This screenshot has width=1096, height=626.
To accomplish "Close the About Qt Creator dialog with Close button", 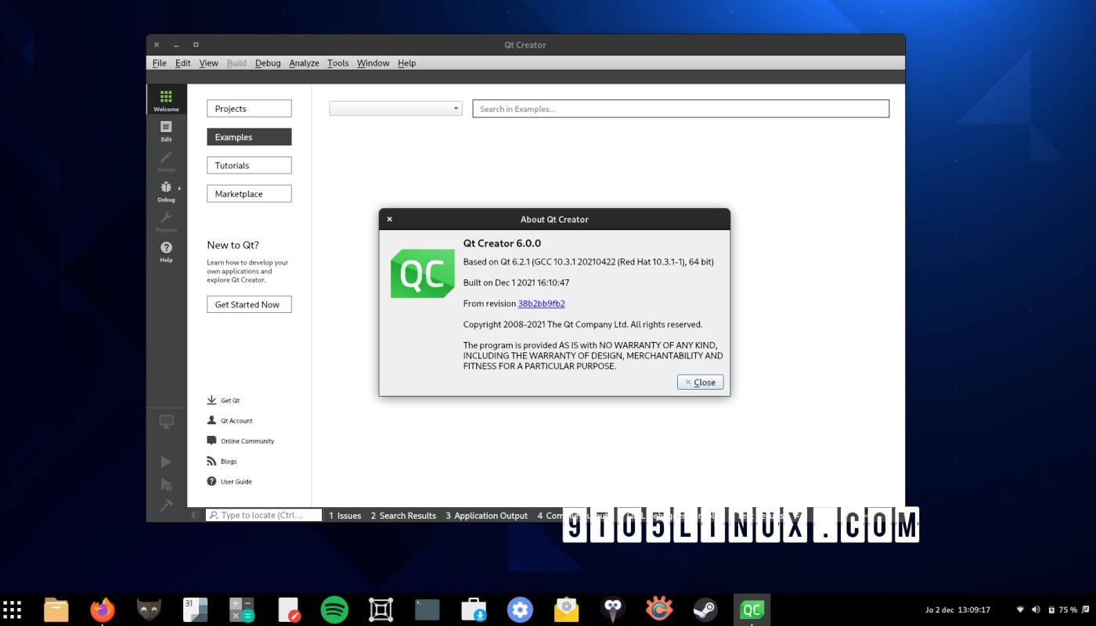I will 700,382.
